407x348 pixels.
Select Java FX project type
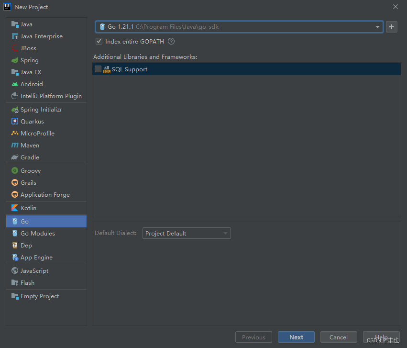46,72
